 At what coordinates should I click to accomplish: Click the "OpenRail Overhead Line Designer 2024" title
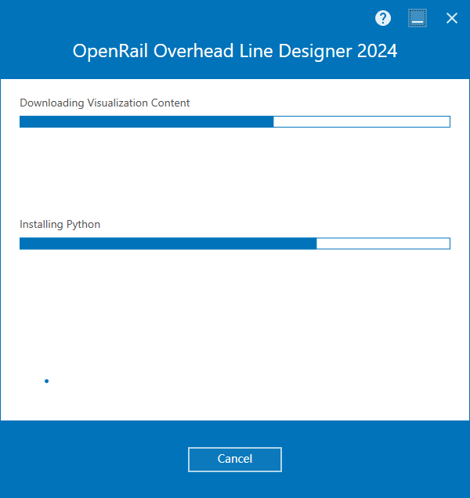pyautogui.click(x=235, y=51)
